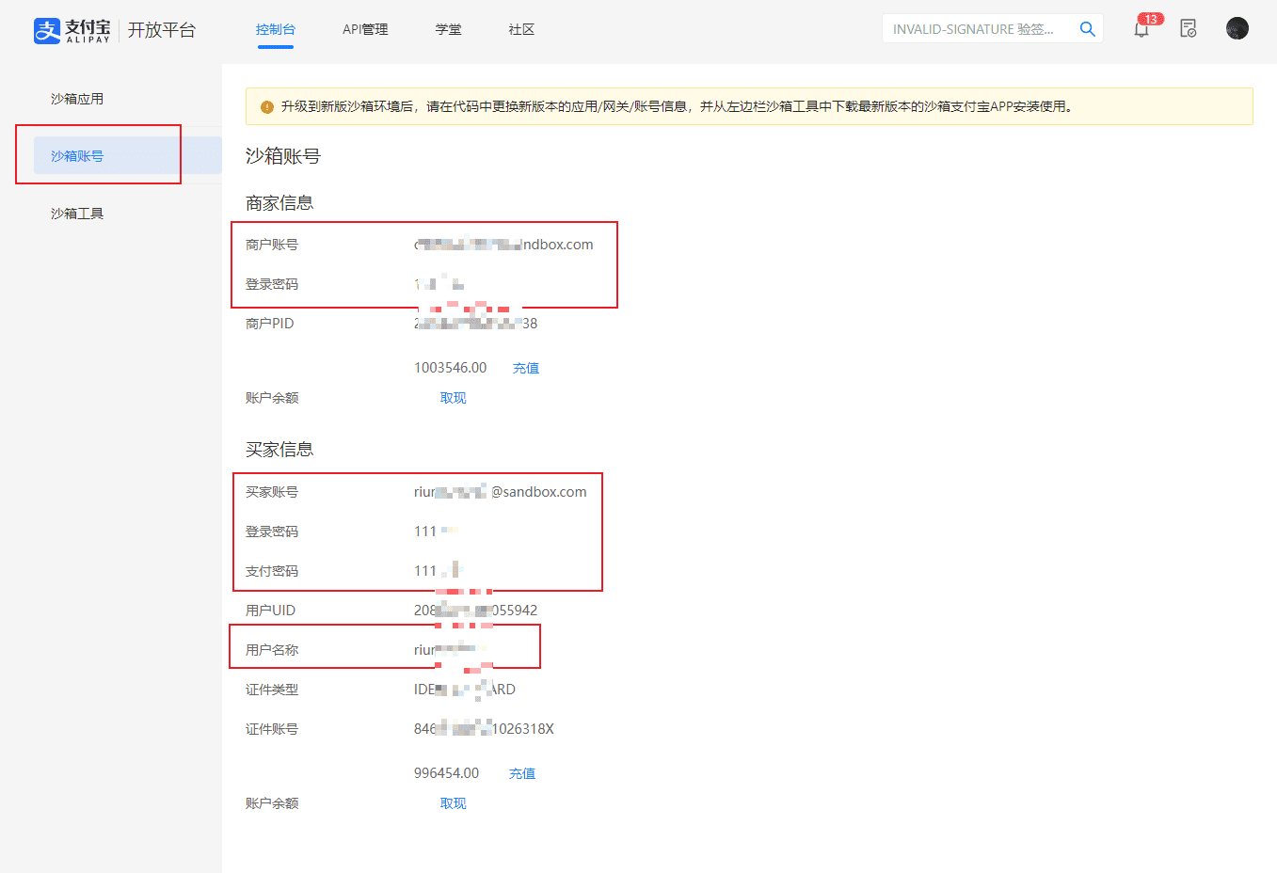Click the yellow warning icon in the banner

pos(266,107)
